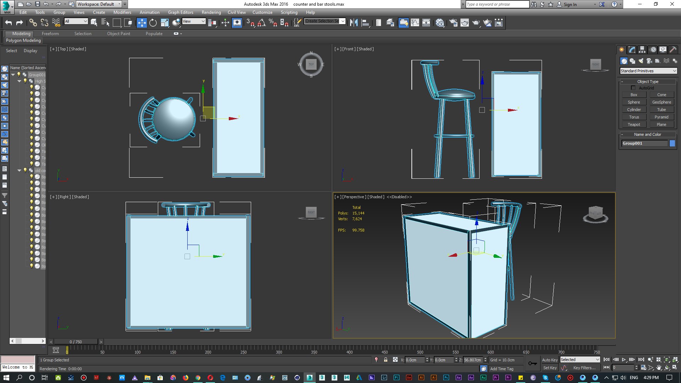
Task: Open the Modifiers menu
Action: tap(122, 12)
